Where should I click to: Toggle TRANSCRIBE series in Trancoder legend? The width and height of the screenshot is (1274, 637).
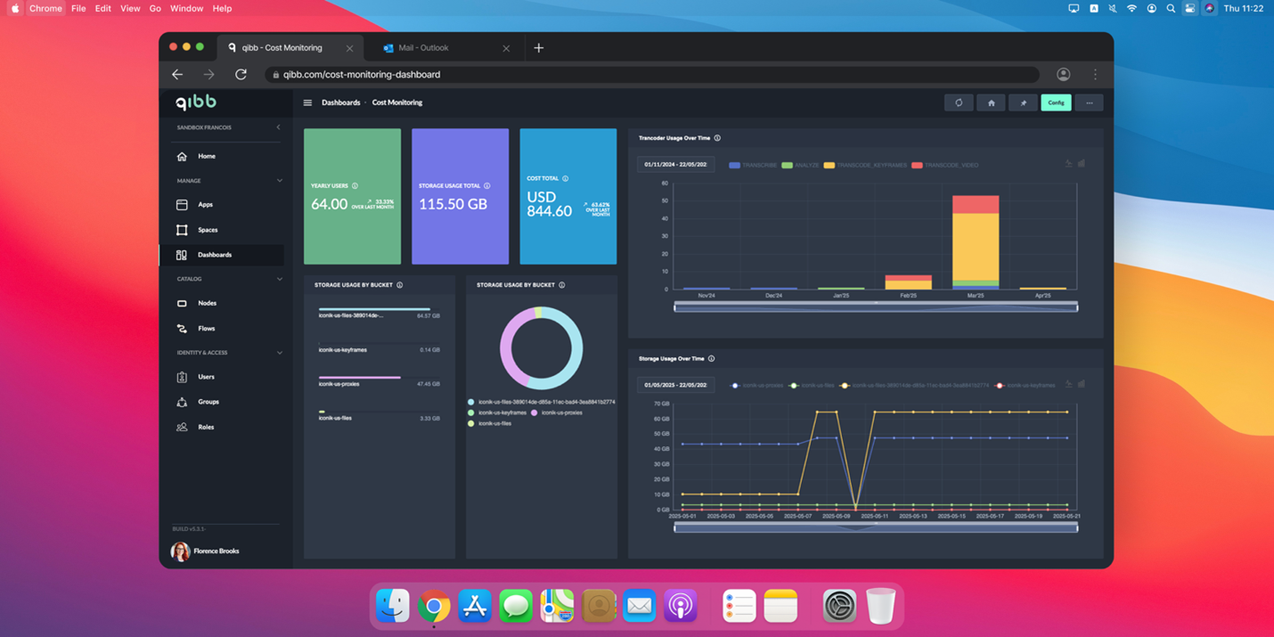pos(753,165)
